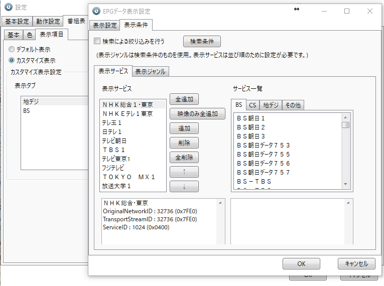Image resolution: width=384 pixels, height=286 pixels.
Task: Select BS朝日1 in the service list
Action: pos(250,118)
